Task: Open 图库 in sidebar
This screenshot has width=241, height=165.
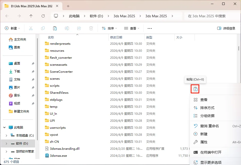Action: (x=15, y=47)
